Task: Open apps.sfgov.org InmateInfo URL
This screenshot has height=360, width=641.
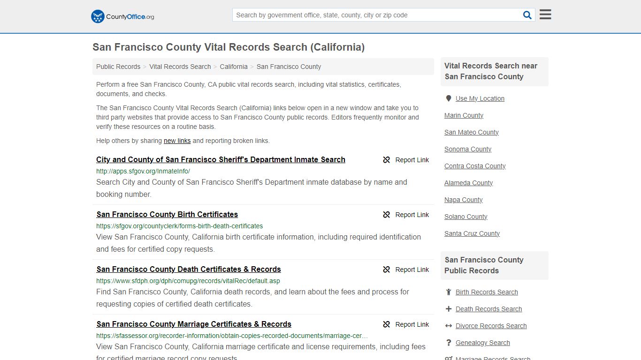Action: [x=143, y=171]
